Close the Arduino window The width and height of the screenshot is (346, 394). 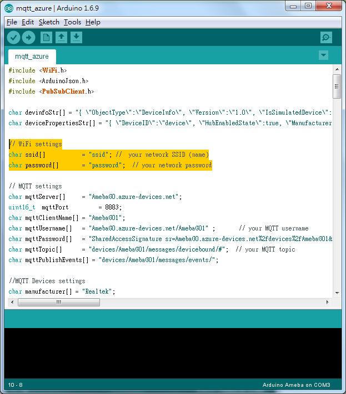[x=329, y=6]
